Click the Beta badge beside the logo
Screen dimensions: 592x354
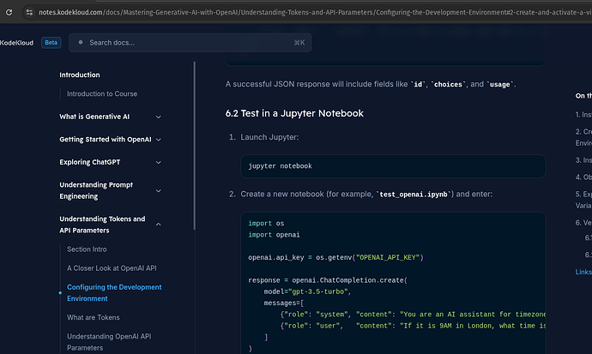pyautogui.click(x=51, y=42)
